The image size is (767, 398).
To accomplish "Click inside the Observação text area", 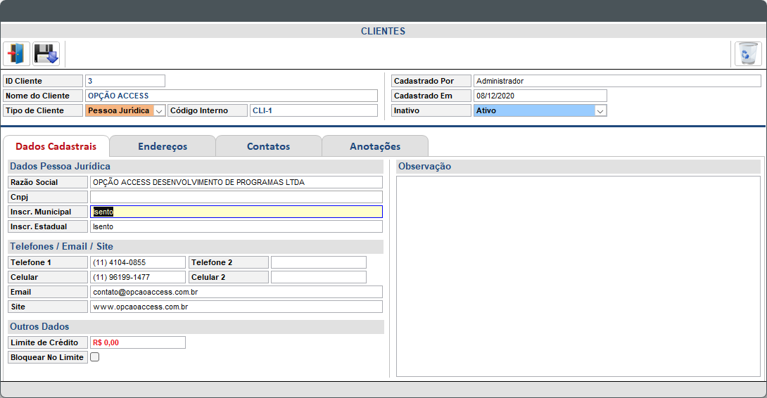I will (x=578, y=276).
